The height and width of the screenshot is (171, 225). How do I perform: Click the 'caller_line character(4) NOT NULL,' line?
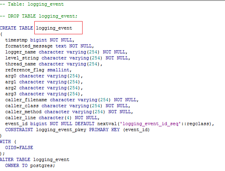pos(52,118)
